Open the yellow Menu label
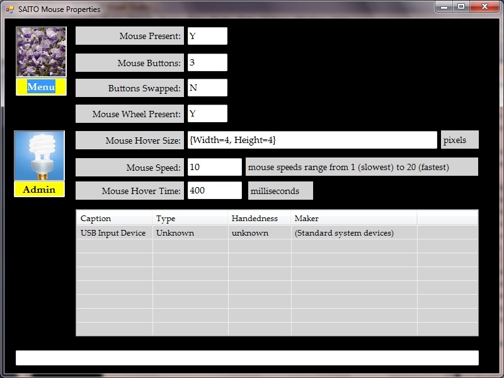 [41, 87]
